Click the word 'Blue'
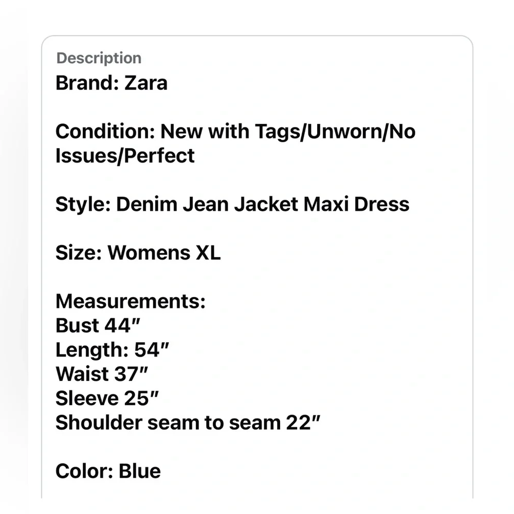 coord(140,471)
